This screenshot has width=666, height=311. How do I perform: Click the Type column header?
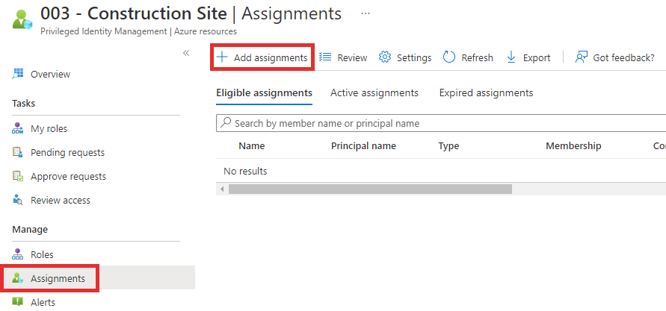point(448,145)
